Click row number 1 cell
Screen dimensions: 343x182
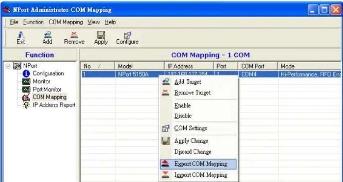coord(98,74)
